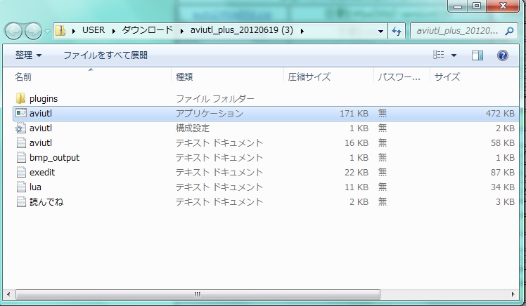Image resolution: width=526 pixels, height=306 pixels.
Task: Navigate to ダウンロード in address bar
Action: click(x=148, y=30)
